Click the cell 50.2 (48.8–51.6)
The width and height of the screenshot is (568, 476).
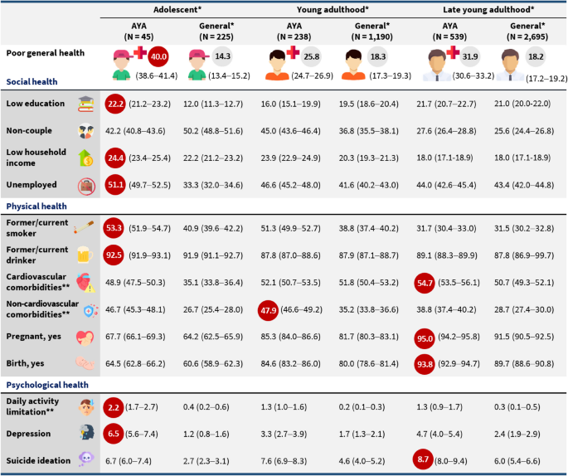tap(213, 131)
